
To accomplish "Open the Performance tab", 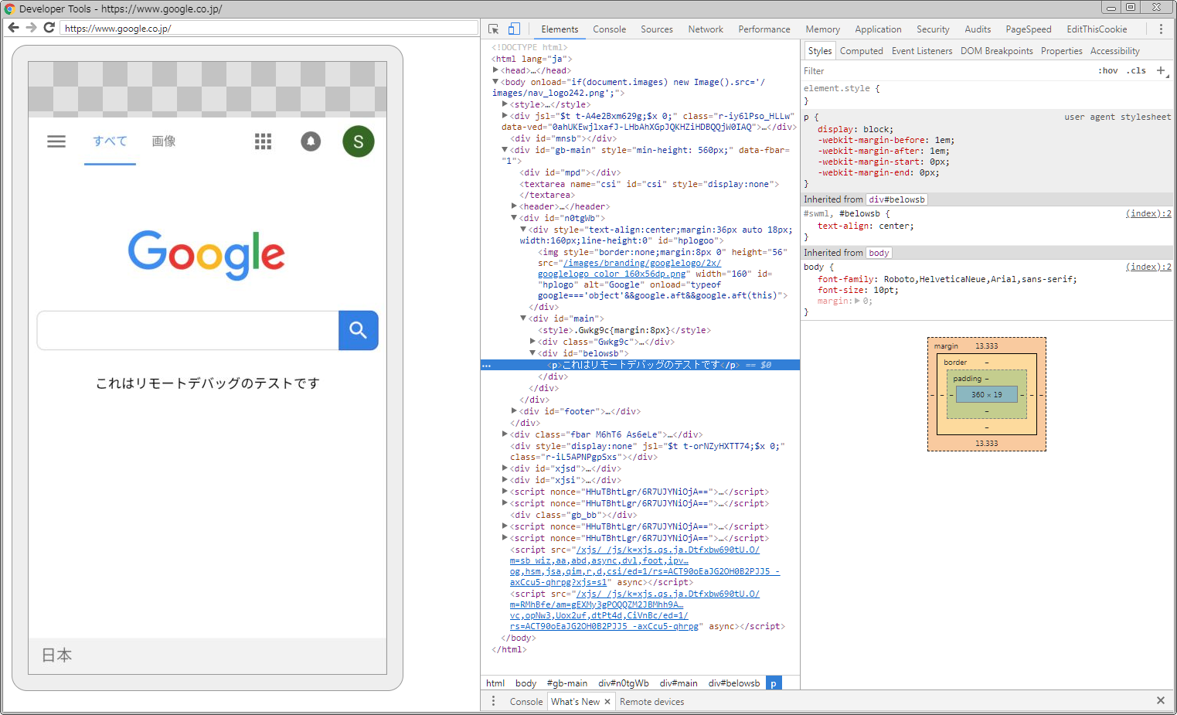I will point(764,29).
